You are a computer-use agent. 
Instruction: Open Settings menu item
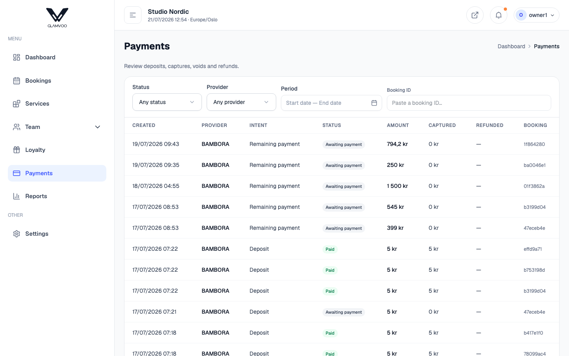[57, 234]
